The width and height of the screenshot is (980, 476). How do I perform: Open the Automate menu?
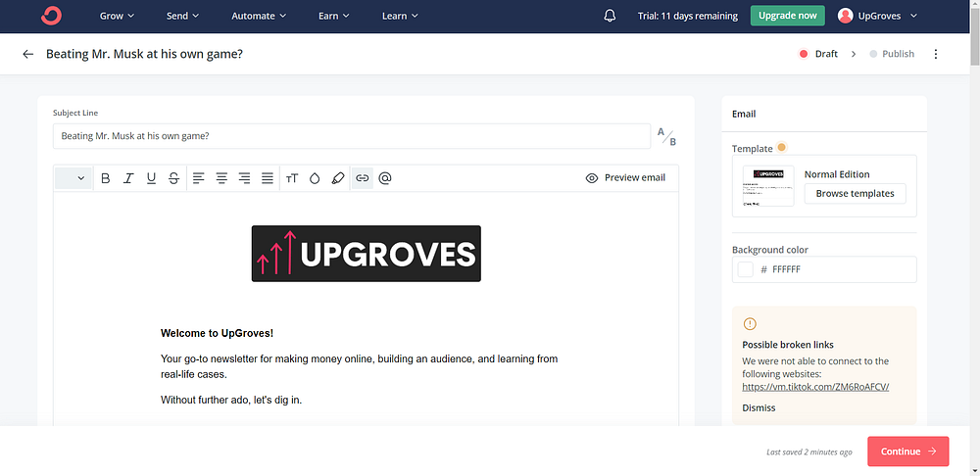pos(259,17)
